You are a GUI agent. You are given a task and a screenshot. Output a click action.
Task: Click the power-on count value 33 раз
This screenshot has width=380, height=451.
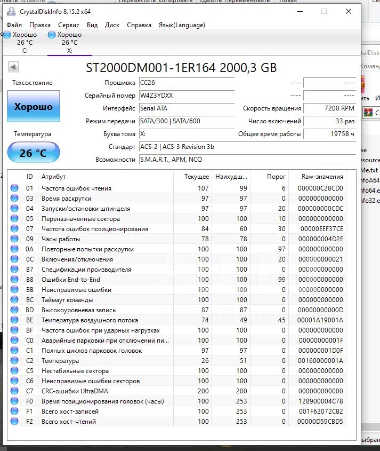click(x=330, y=121)
